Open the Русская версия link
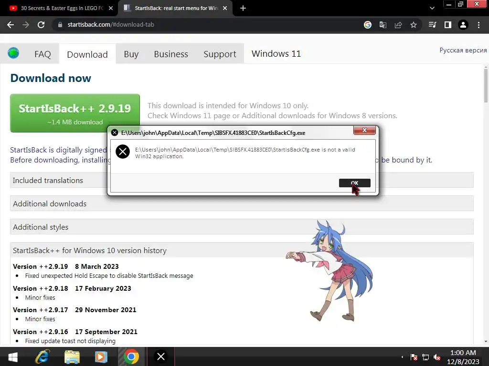 click(463, 51)
